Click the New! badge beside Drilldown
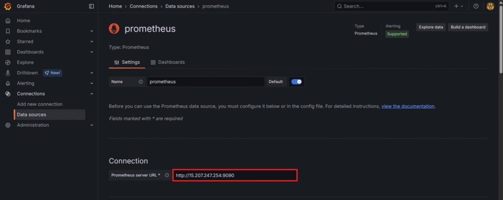This screenshot has height=200, width=503. (53, 73)
